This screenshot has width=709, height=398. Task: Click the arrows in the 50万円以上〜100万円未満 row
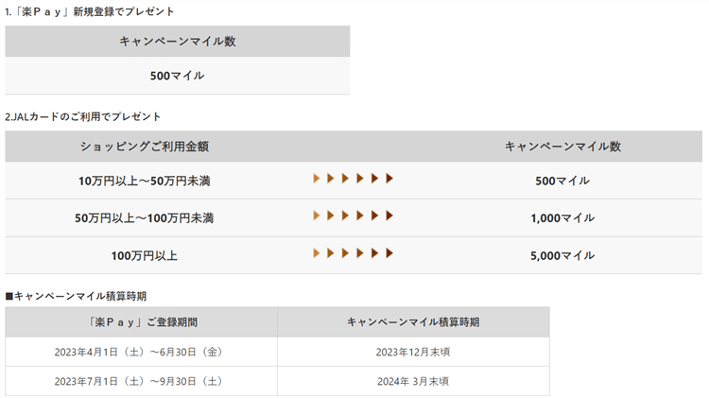point(353,216)
